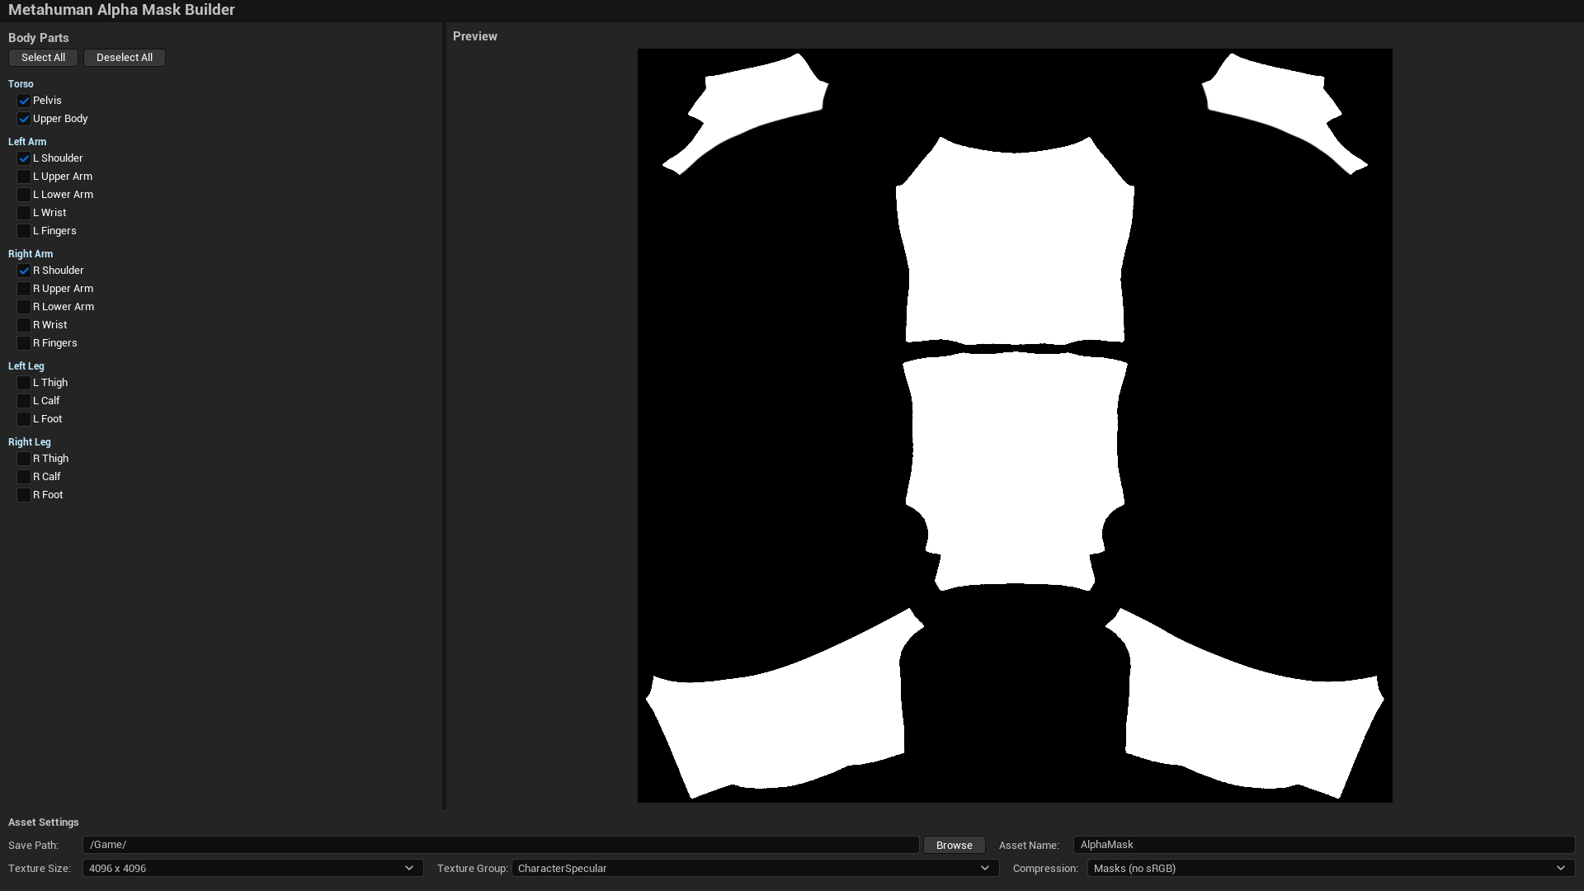Click the Left Leg group heading
Screen dimensions: 1584x891
[x=26, y=366]
